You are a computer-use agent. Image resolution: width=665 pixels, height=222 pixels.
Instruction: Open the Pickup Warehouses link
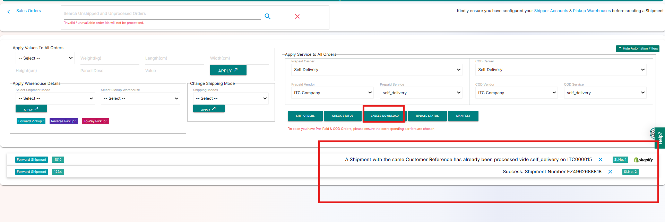point(592,11)
